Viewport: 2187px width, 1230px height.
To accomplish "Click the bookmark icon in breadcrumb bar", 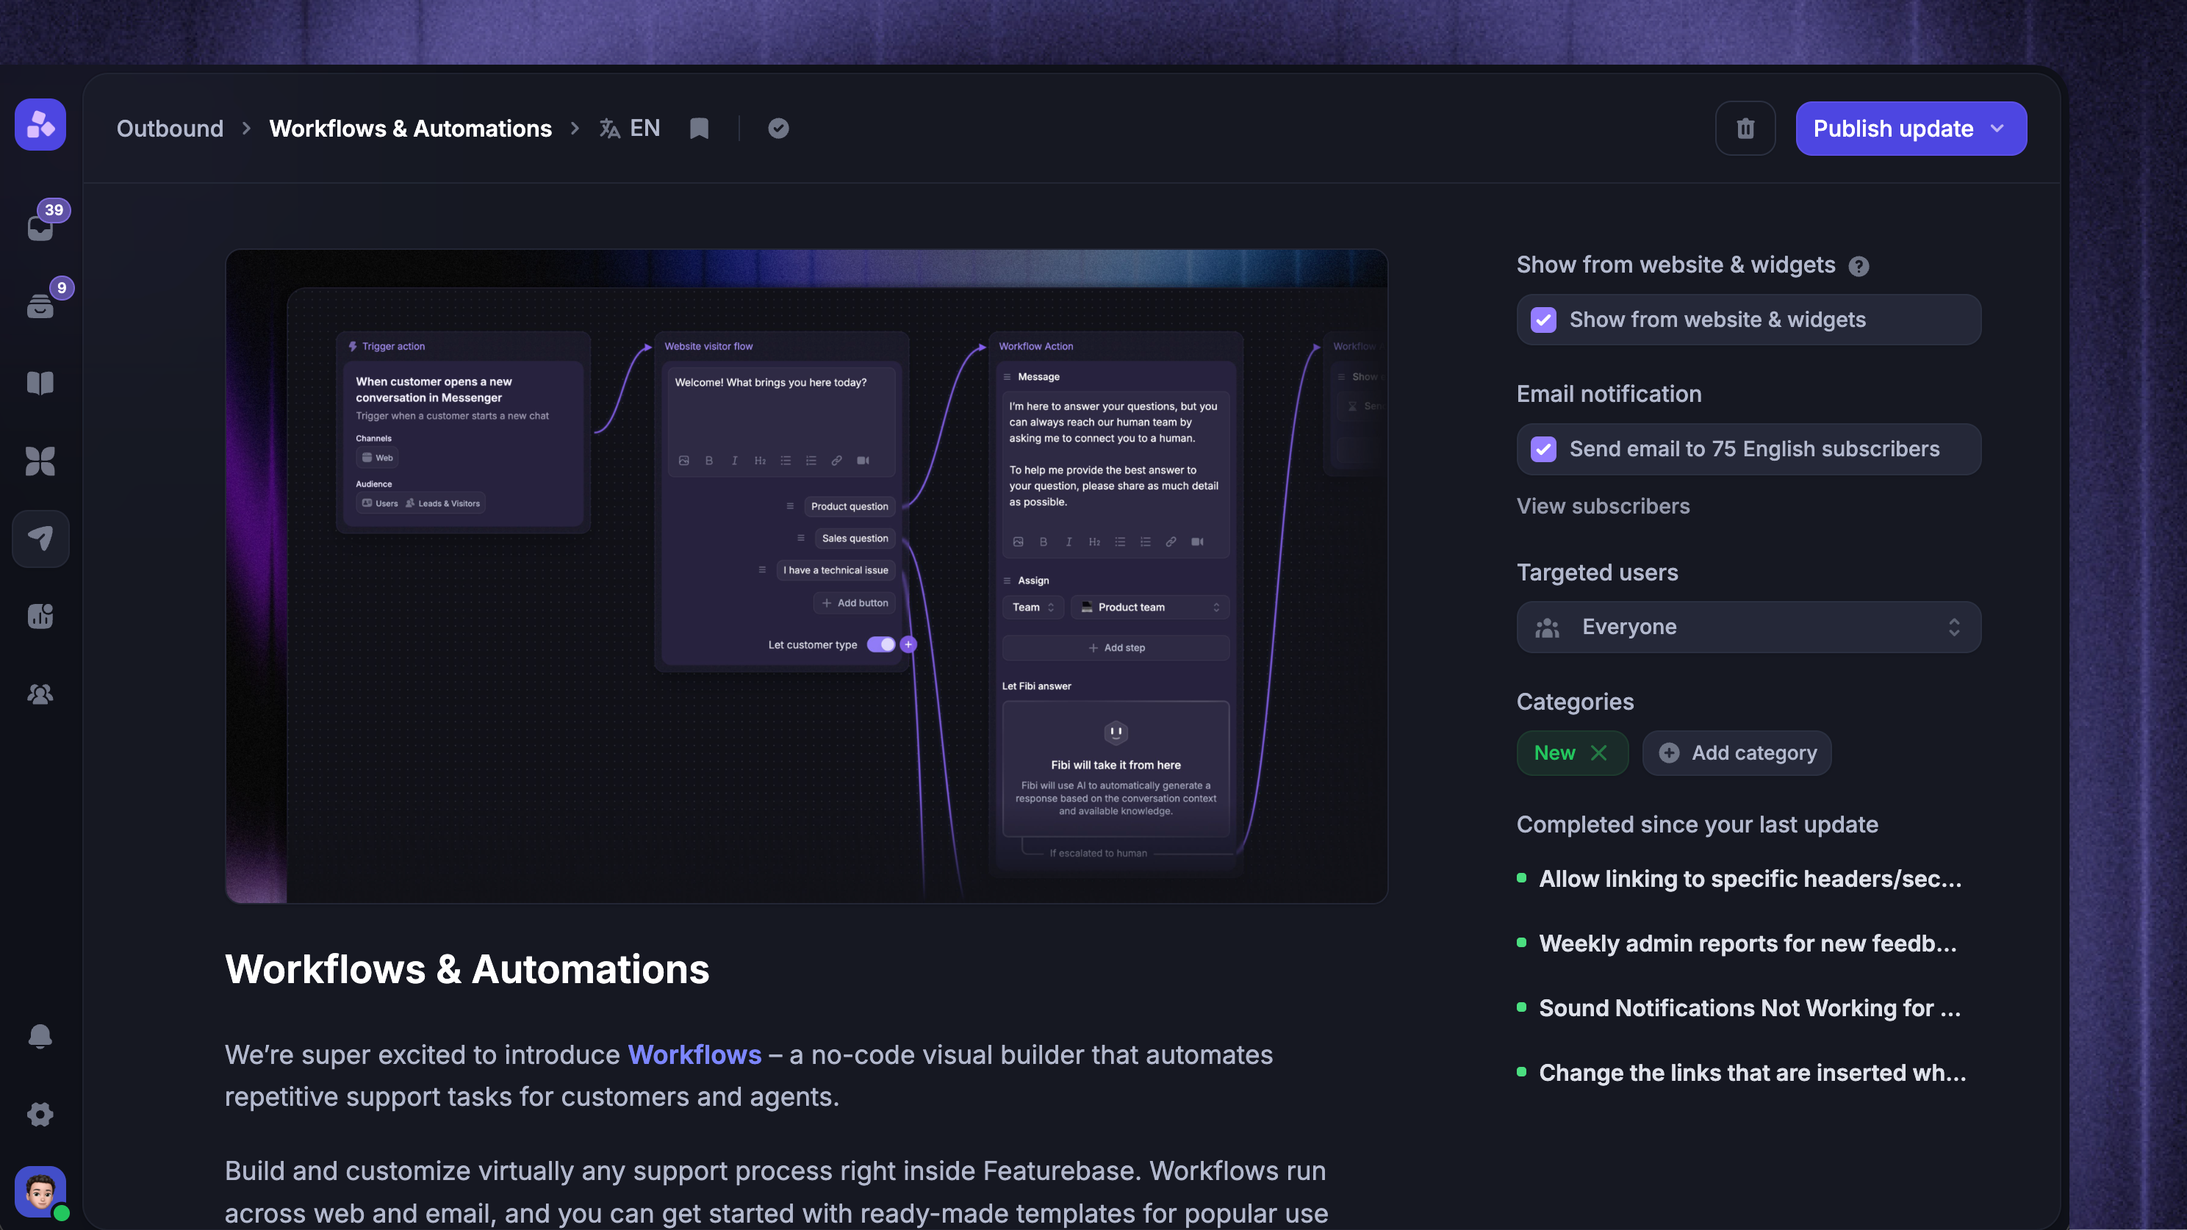I will [x=699, y=128].
